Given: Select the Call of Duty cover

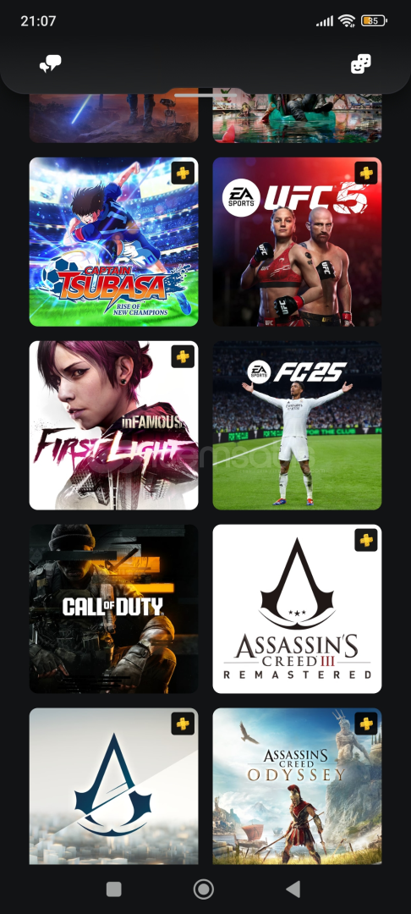Looking at the screenshot, I should pos(113,609).
